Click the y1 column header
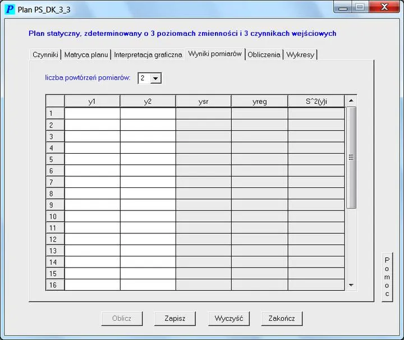This screenshot has width=404, height=340. pyautogui.click(x=92, y=102)
